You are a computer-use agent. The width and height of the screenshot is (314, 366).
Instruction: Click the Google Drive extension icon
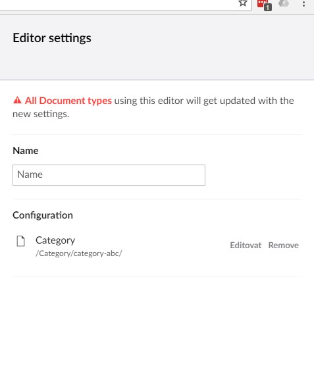tap(284, 3)
